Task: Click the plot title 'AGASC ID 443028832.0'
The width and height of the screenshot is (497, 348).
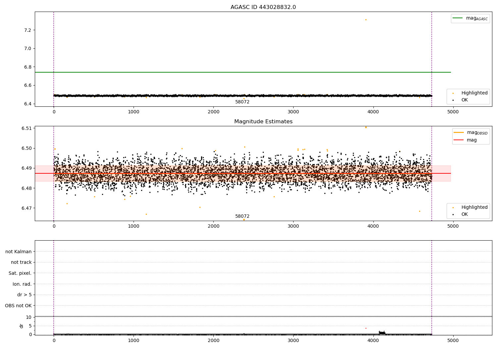Action: (x=263, y=7)
